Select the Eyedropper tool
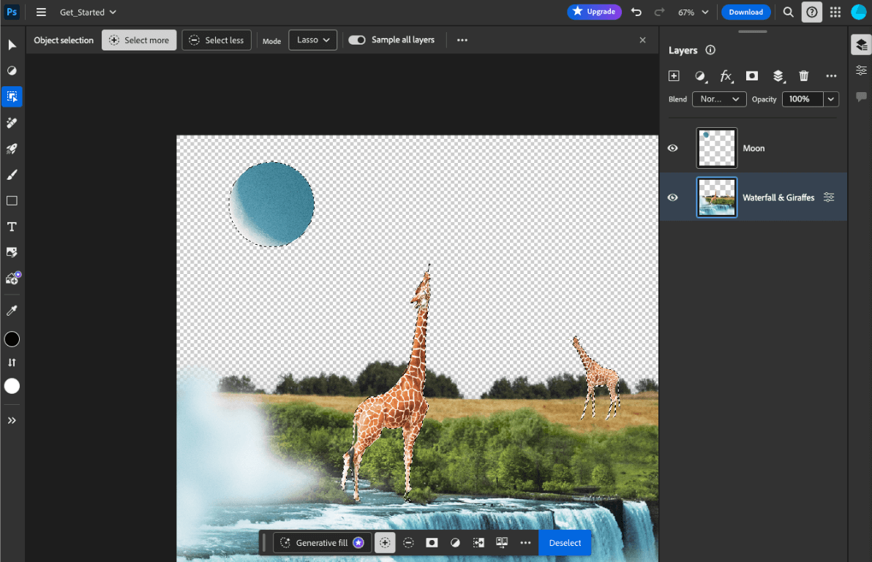Viewport: 872px width, 562px height. tap(12, 310)
